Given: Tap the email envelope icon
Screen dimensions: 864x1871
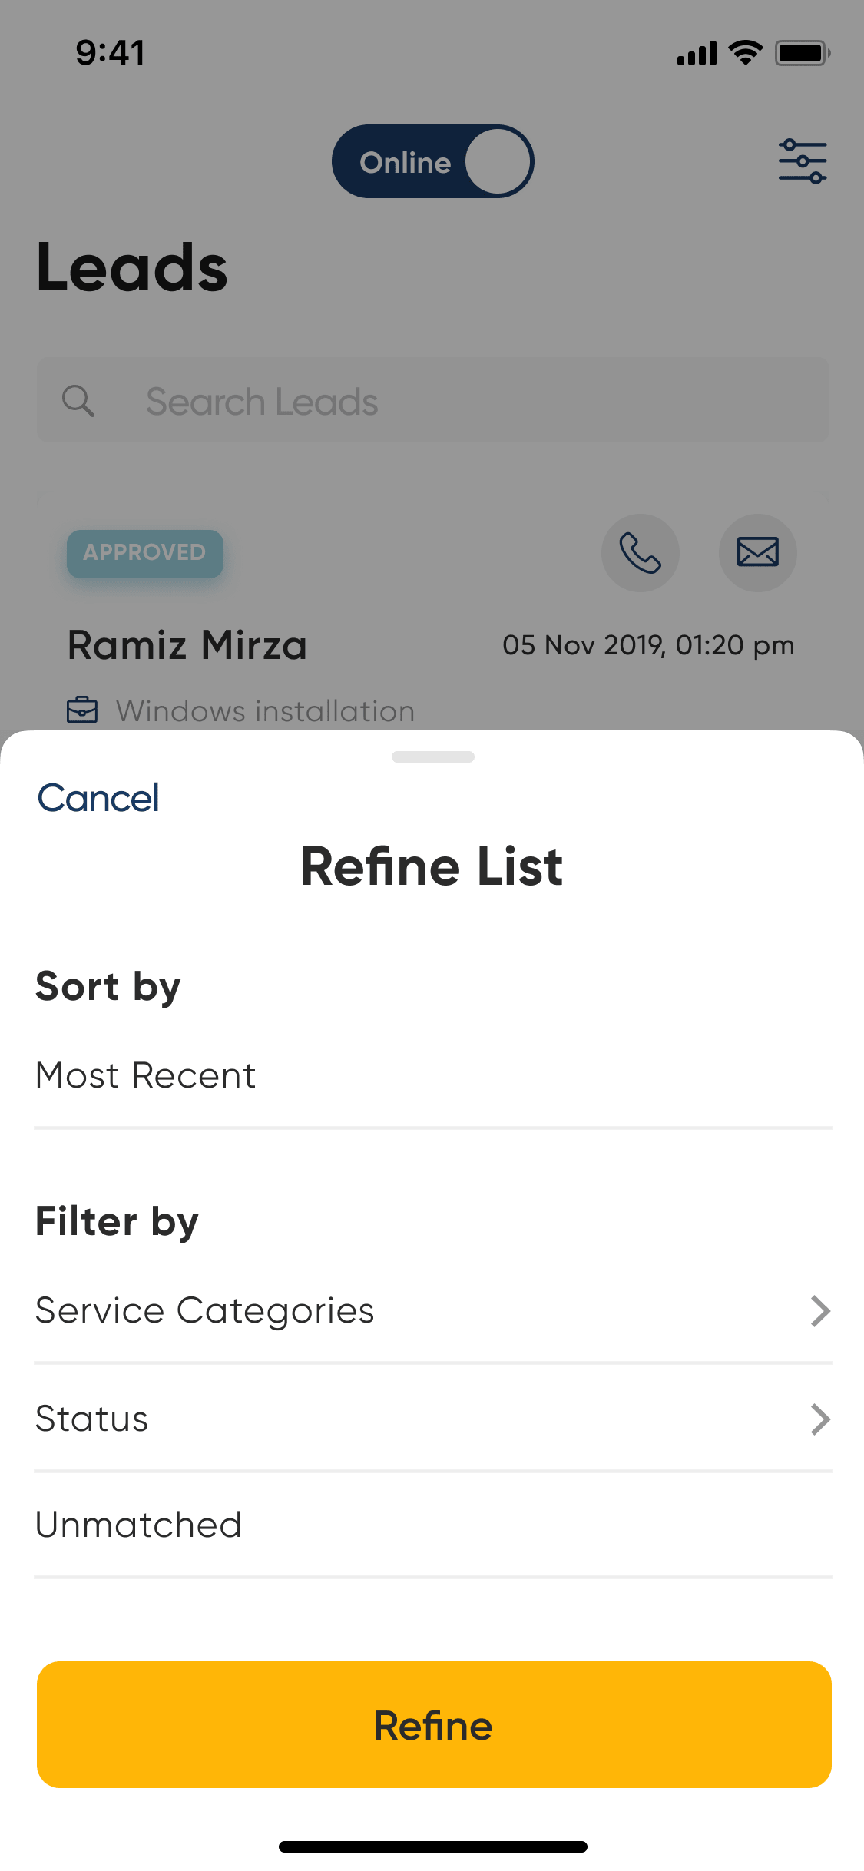Looking at the screenshot, I should point(757,553).
